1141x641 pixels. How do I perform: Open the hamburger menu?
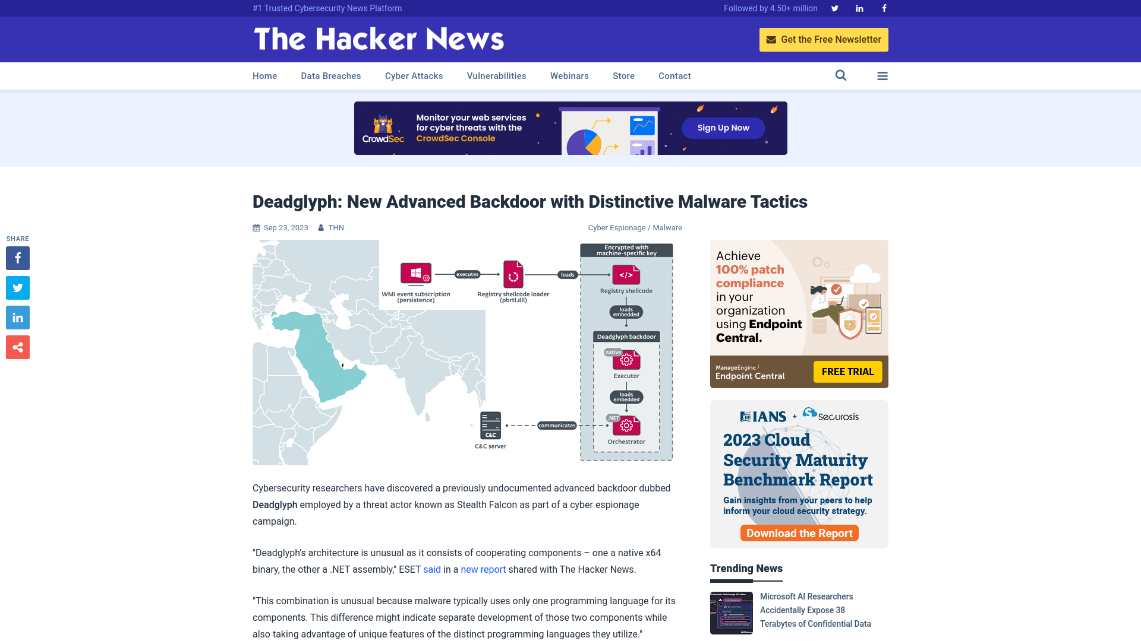(882, 76)
